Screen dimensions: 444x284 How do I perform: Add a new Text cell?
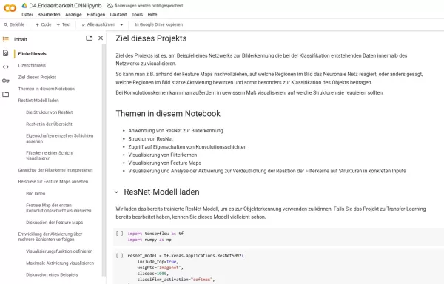tap(64, 24)
